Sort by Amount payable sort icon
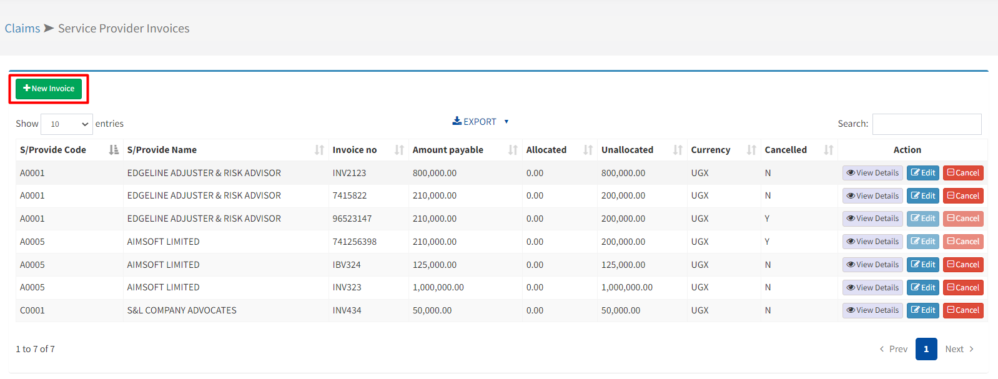 tap(513, 150)
